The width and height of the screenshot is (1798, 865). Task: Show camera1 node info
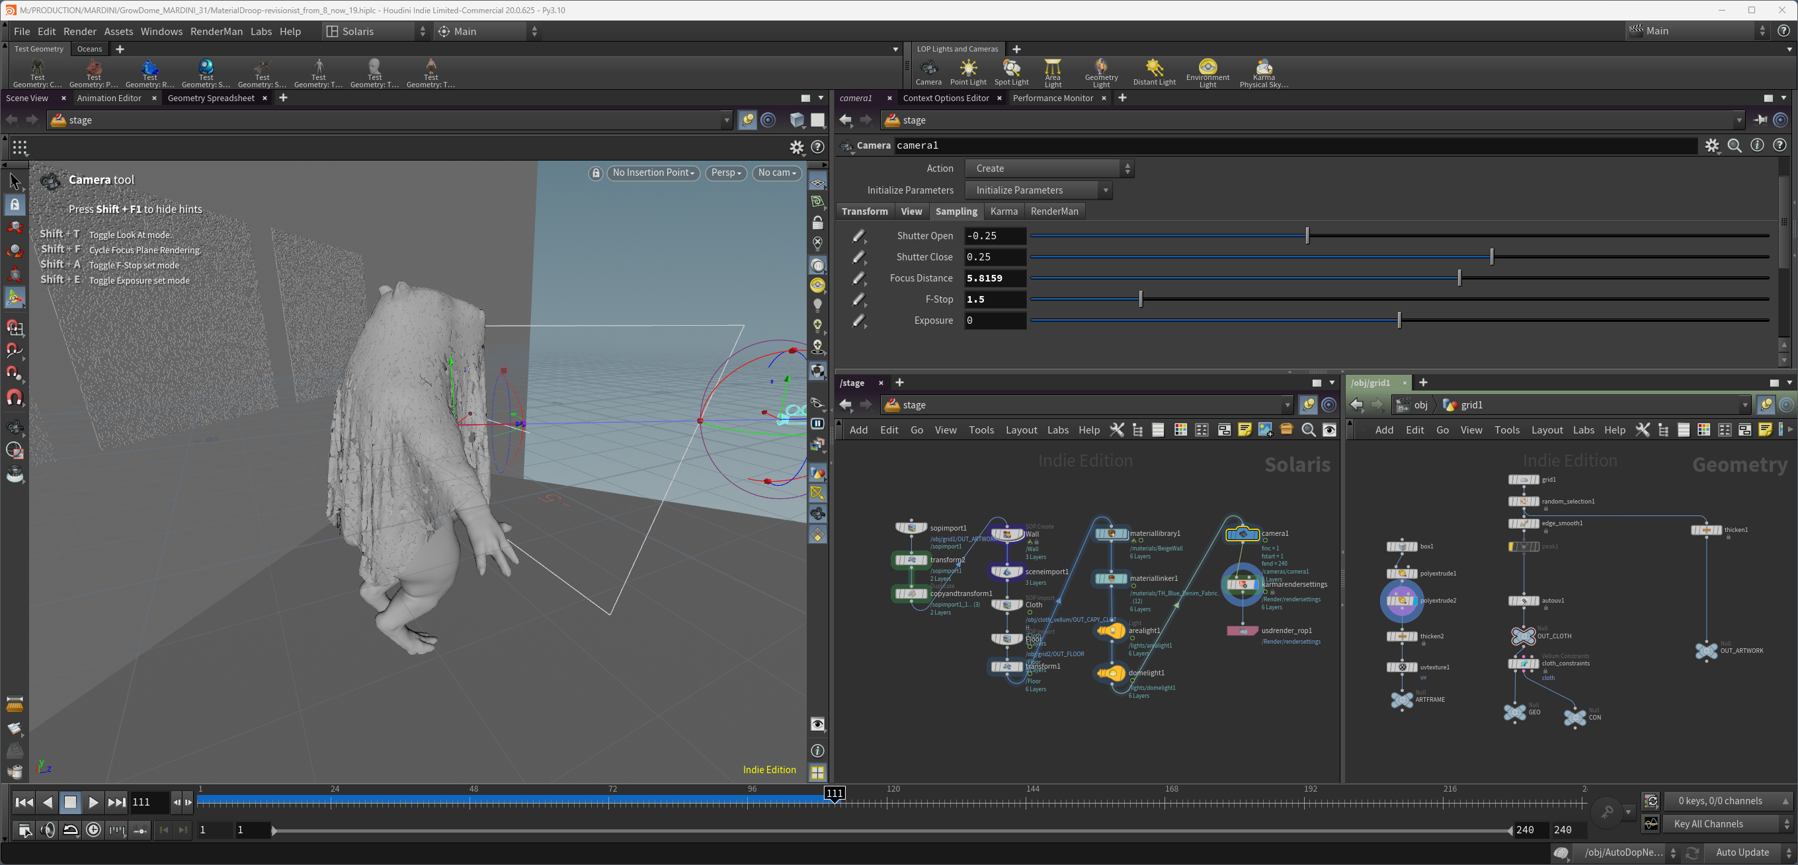pos(1758,145)
